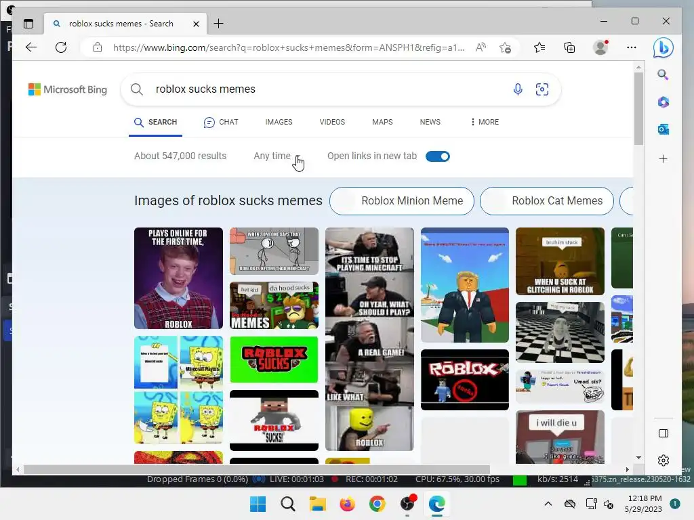Open Images of roblox sucks memes heading

click(228, 200)
